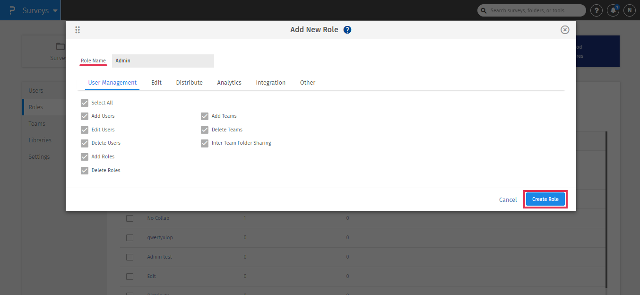Click the top bar help icon
Image resolution: width=640 pixels, height=295 pixels.
tap(597, 10)
